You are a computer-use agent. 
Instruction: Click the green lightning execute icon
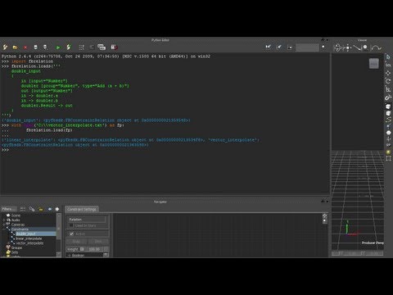point(69,48)
